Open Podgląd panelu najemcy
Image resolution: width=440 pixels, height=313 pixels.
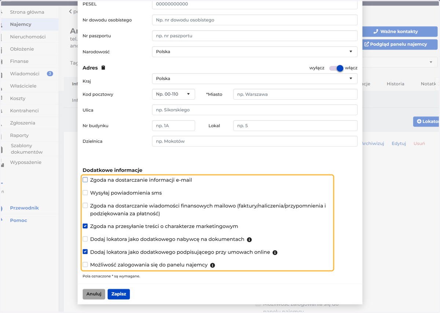400,44
